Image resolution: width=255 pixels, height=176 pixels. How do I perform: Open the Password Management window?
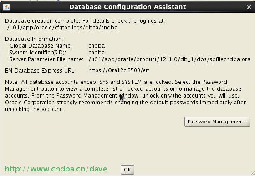coord(217,122)
